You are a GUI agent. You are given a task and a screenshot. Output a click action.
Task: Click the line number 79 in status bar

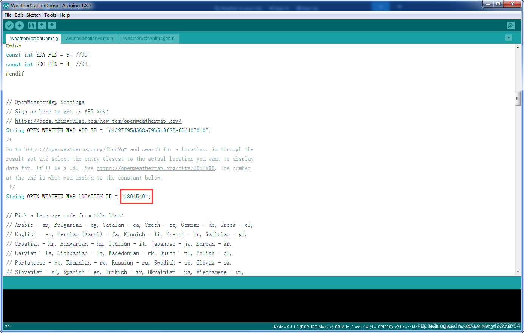(x=8, y=327)
